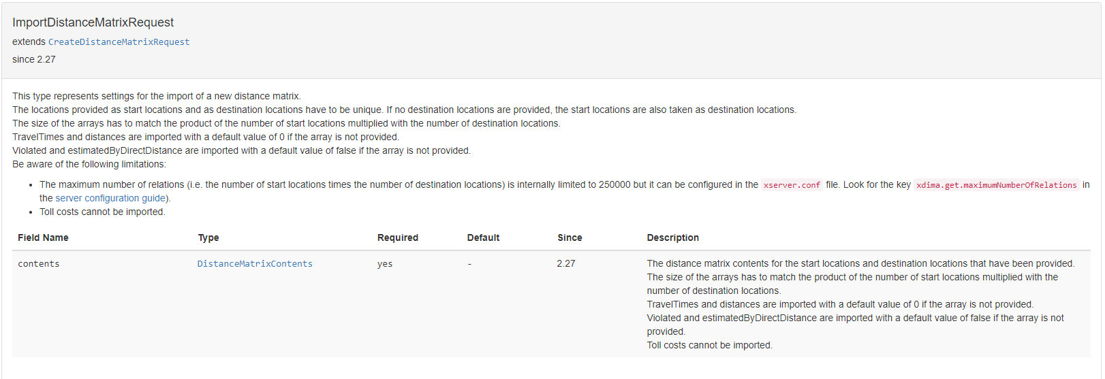Select the xserver.conf code snippet
1105x379 pixels.
[792, 185]
